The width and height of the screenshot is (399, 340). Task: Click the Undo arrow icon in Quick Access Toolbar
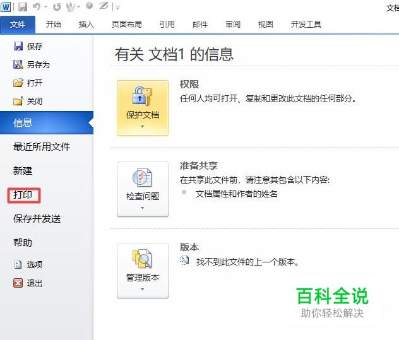pos(37,7)
